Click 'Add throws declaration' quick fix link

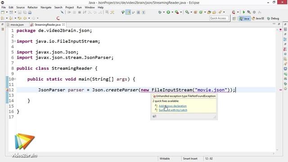pyautogui.click(x=173, y=106)
